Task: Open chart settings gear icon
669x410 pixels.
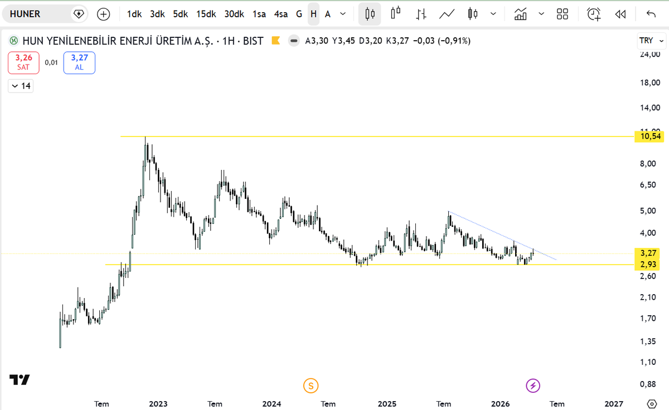Action: tap(652, 403)
